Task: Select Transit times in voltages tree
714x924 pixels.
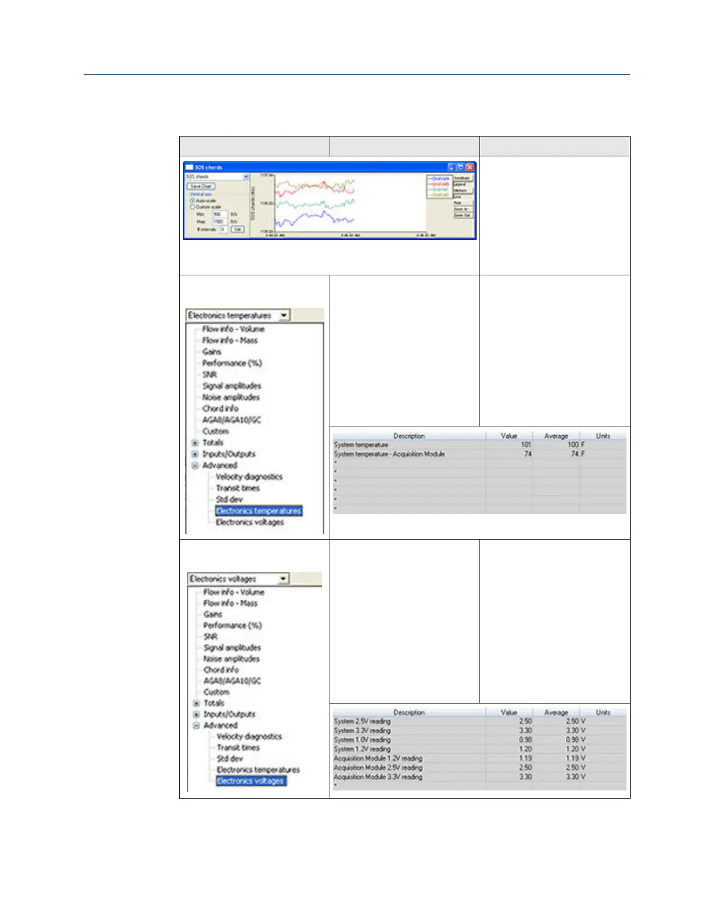Action: click(238, 748)
